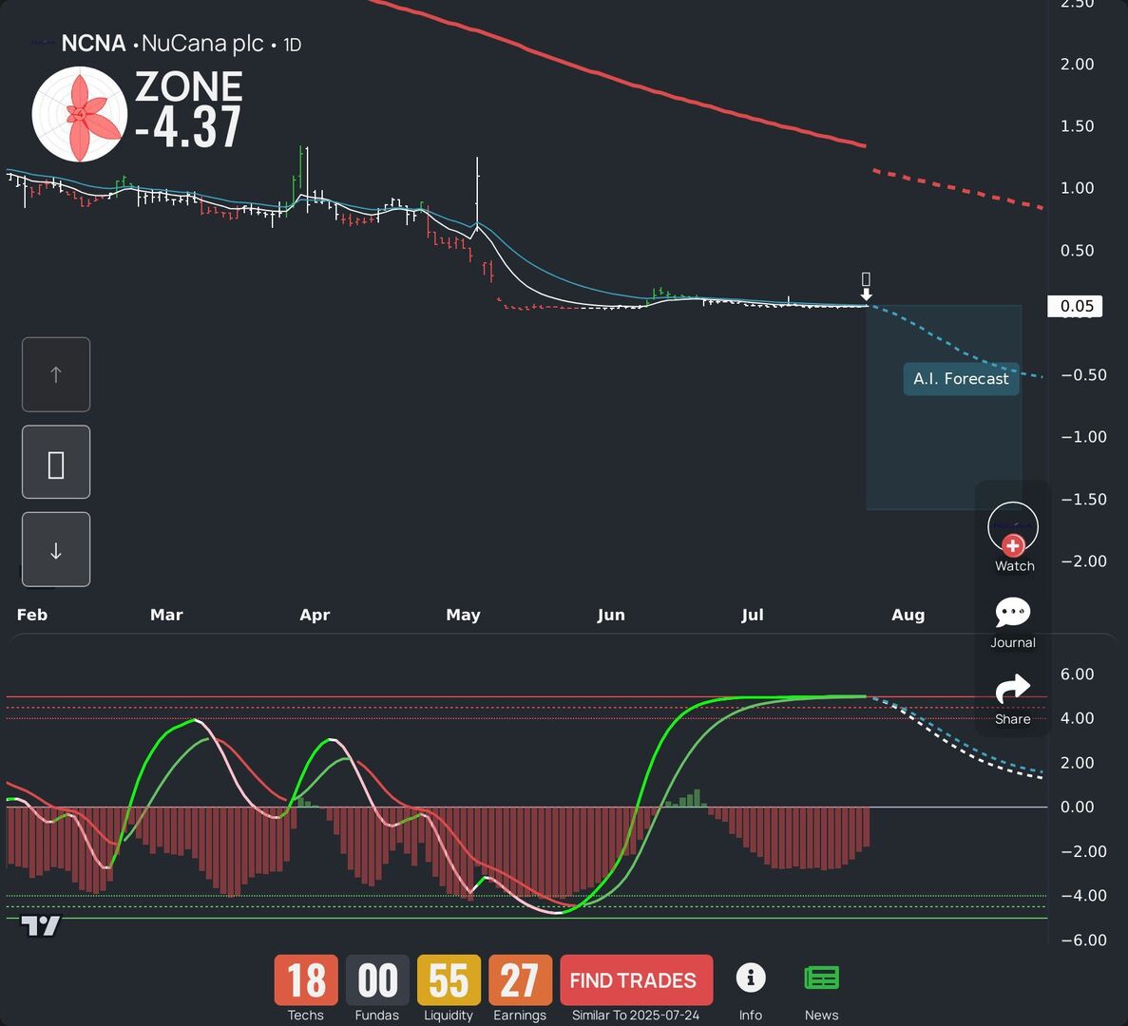Image resolution: width=1128 pixels, height=1026 pixels.
Task: Open the Zone radar flower chart
Action: coord(80,114)
